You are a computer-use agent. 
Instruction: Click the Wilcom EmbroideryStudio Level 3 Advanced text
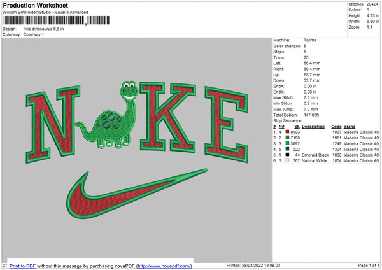pos(45,13)
